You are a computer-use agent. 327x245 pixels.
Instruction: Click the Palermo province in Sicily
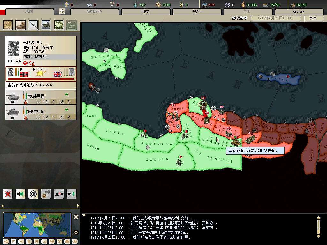click(x=104, y=56)
